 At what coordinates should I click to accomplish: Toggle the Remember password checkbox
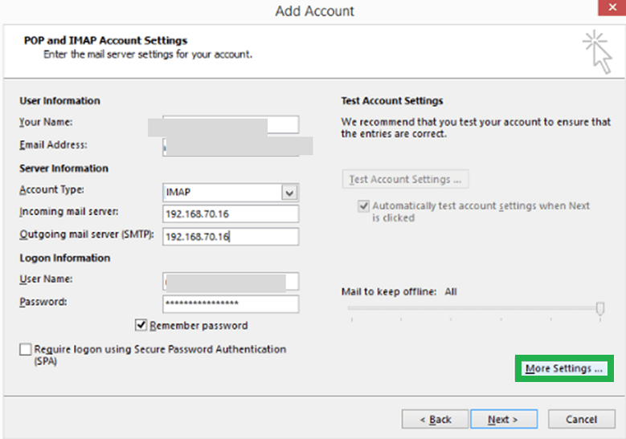pyautogui.click(x=141, y=325)
